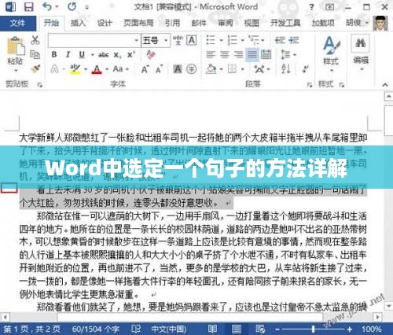Click Shrink Font icon
The height and width of the screenshot is (335, 393).
159,69
